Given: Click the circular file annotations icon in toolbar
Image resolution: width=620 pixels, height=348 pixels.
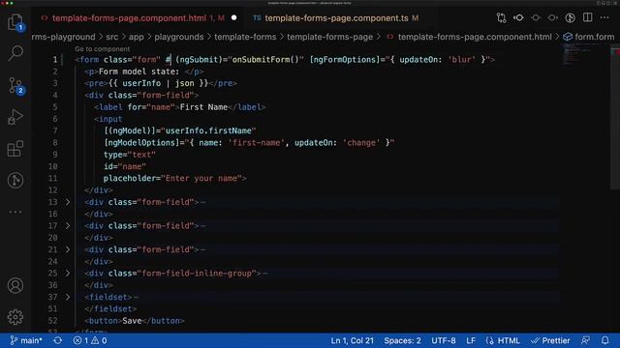Looking at the screenshot, I should 571,17.
